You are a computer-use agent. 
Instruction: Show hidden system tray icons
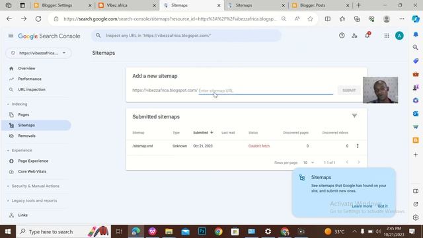pos(354,231)
